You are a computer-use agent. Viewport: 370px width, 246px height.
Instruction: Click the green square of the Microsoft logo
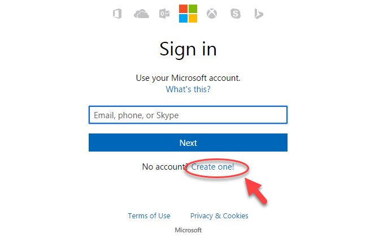193,8
